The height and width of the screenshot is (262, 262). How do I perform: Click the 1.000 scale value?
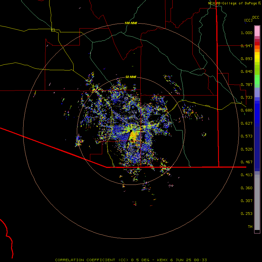pyautogui.click(x=247, y=33)
